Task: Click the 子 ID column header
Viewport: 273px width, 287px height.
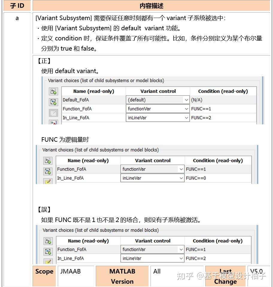Action: [17, 6]
